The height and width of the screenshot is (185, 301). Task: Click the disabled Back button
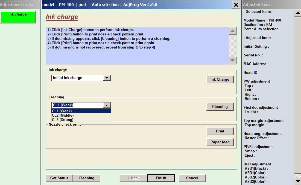(134, 178)
